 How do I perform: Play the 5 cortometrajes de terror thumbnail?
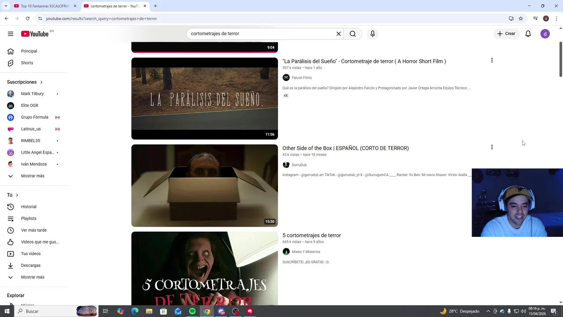pos(205,268)
